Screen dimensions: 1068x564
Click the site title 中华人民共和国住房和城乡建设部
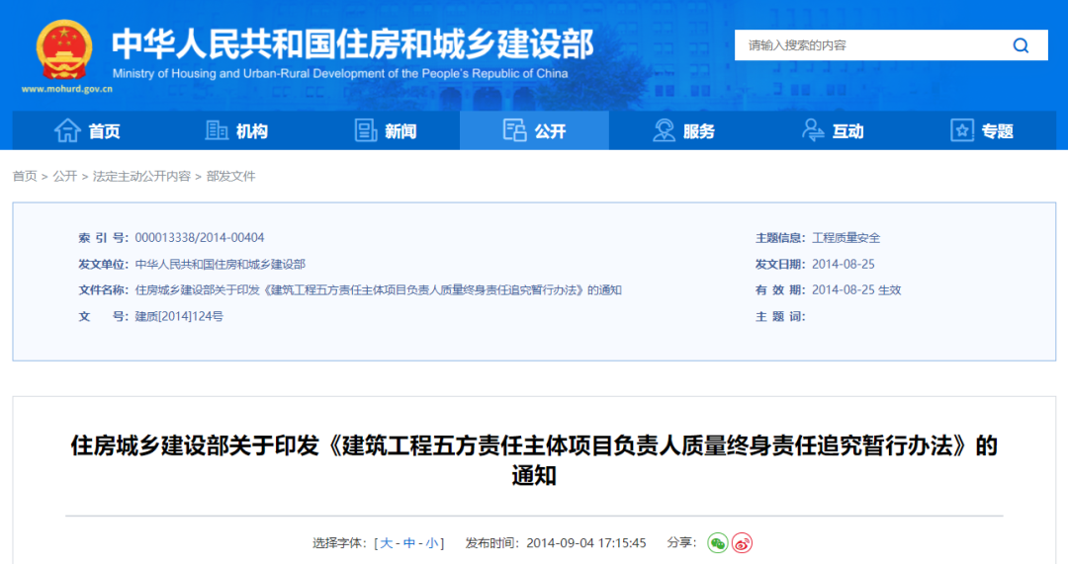[353, 43]
